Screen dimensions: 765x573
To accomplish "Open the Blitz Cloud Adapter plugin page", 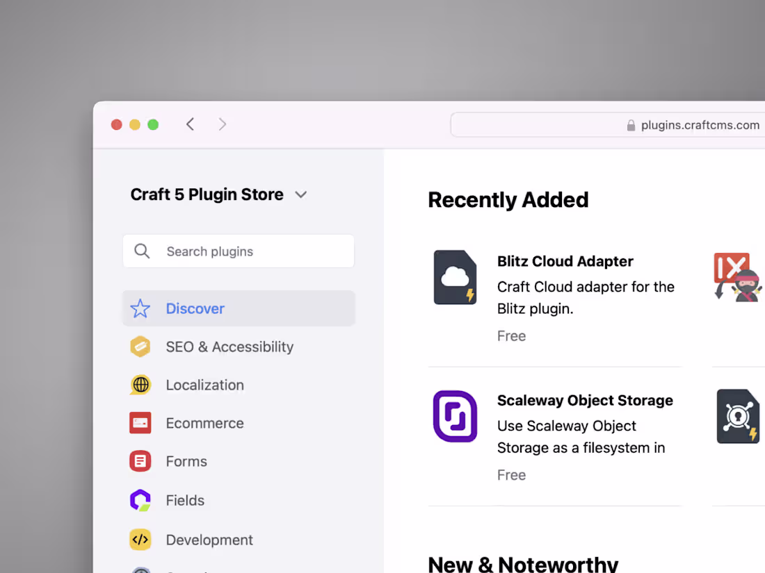I will tap(565, 261).
